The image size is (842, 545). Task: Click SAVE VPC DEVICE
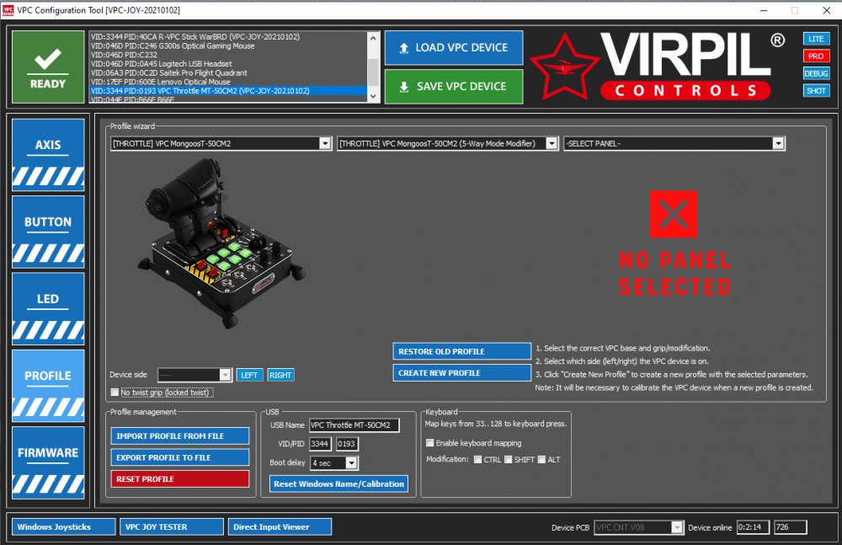[x=454, y=87]
